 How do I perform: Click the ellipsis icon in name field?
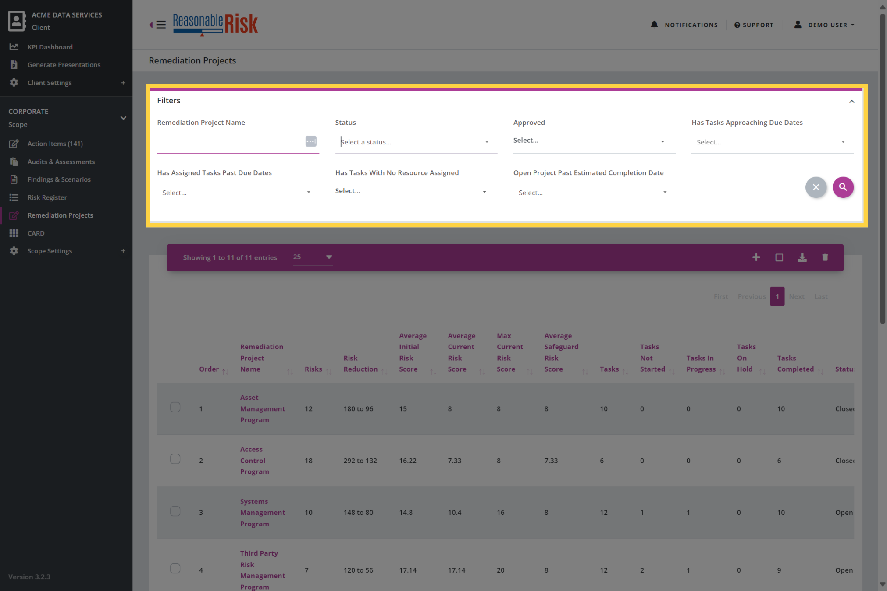311,141
